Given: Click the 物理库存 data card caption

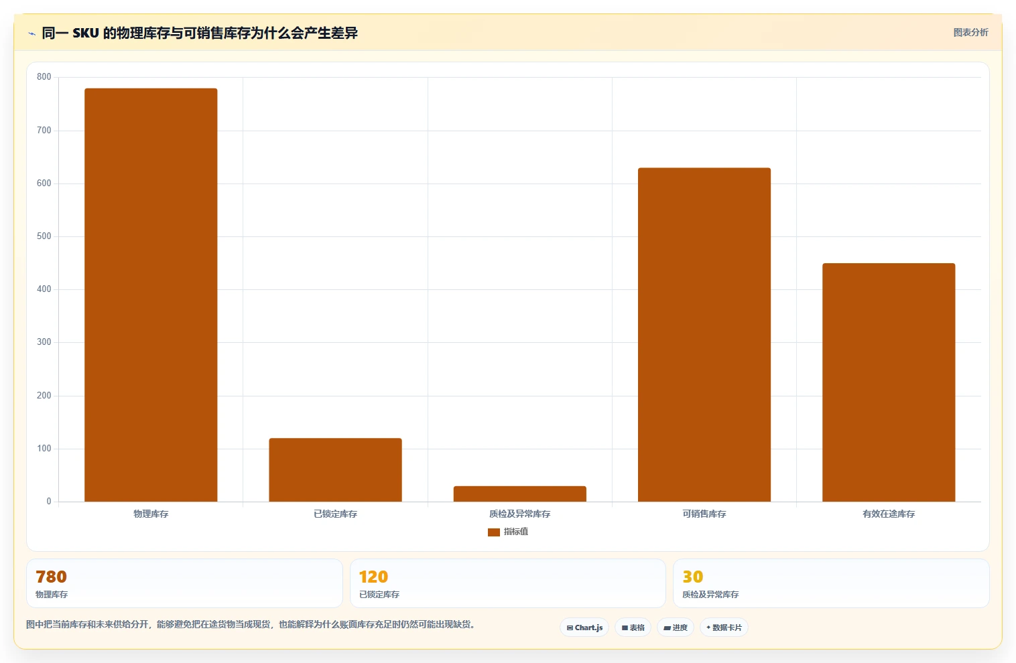Looking at the screenshot, I should [52, 595].
